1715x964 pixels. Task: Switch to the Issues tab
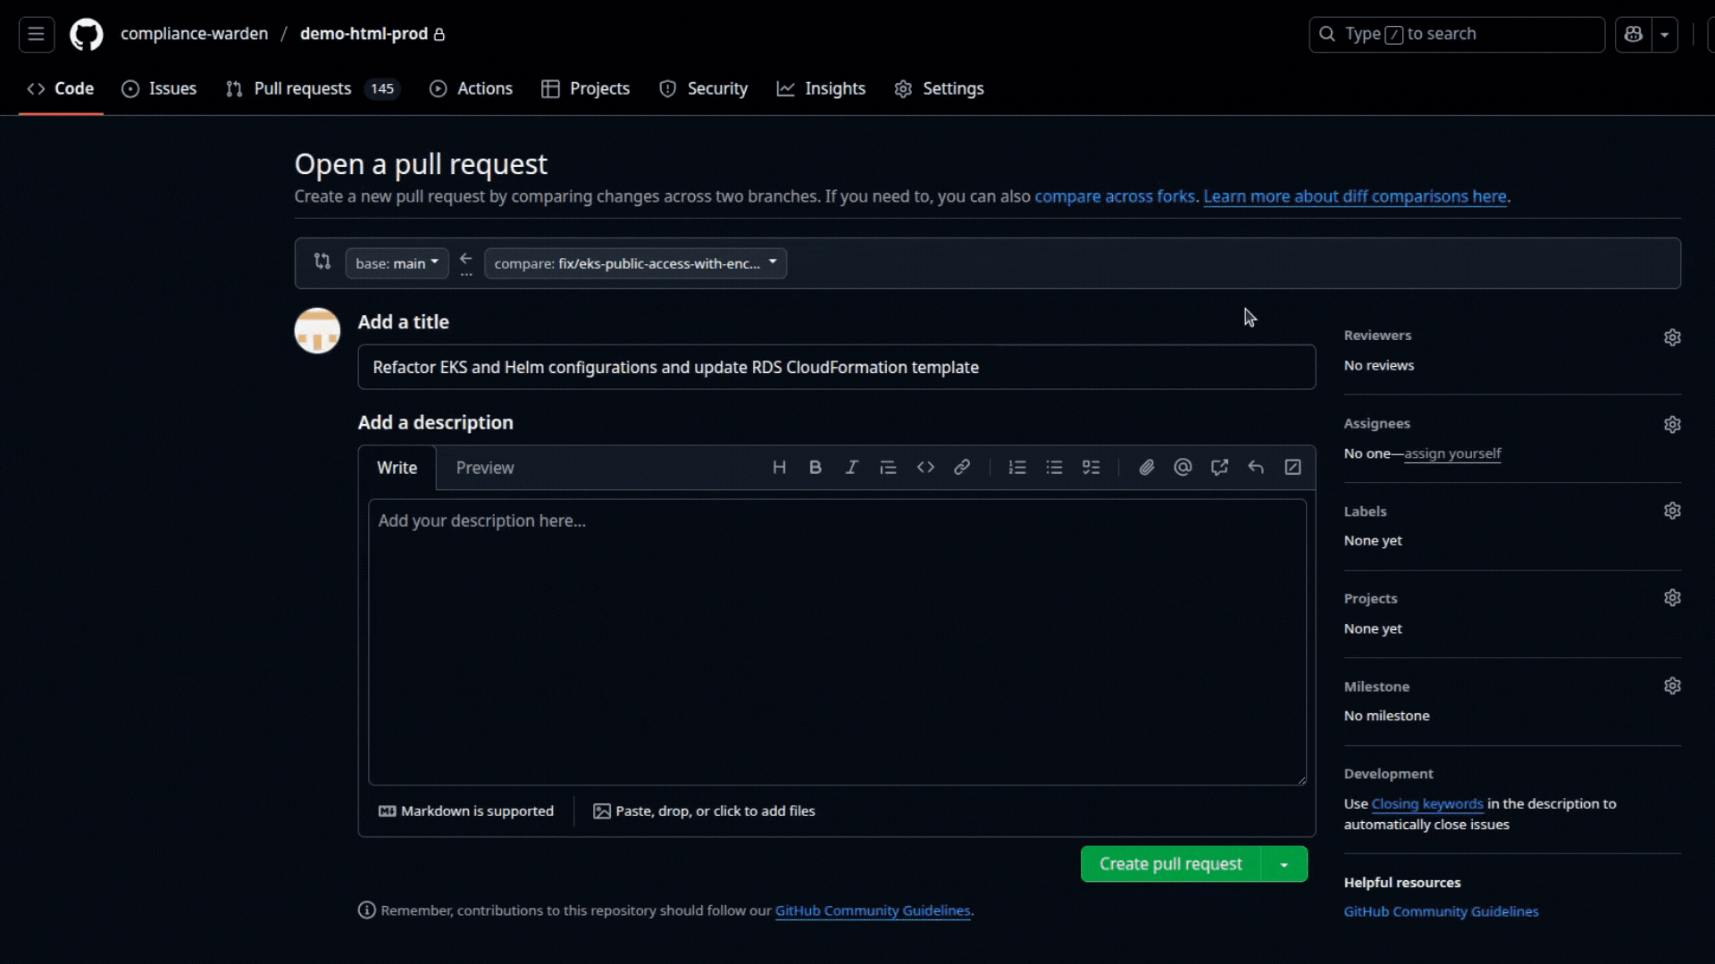tap(159, 88)
